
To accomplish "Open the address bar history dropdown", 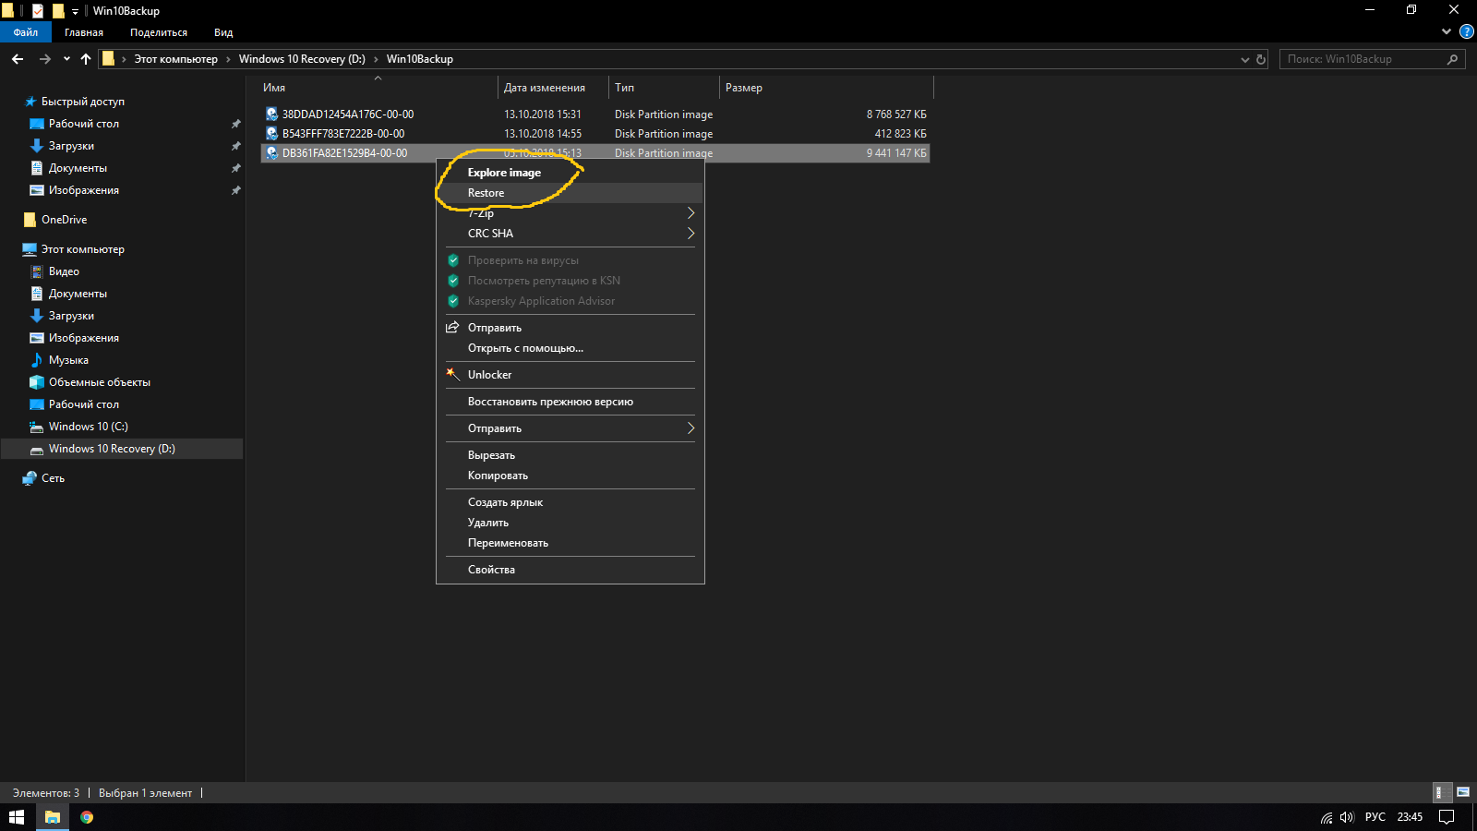I will 1244,59.
